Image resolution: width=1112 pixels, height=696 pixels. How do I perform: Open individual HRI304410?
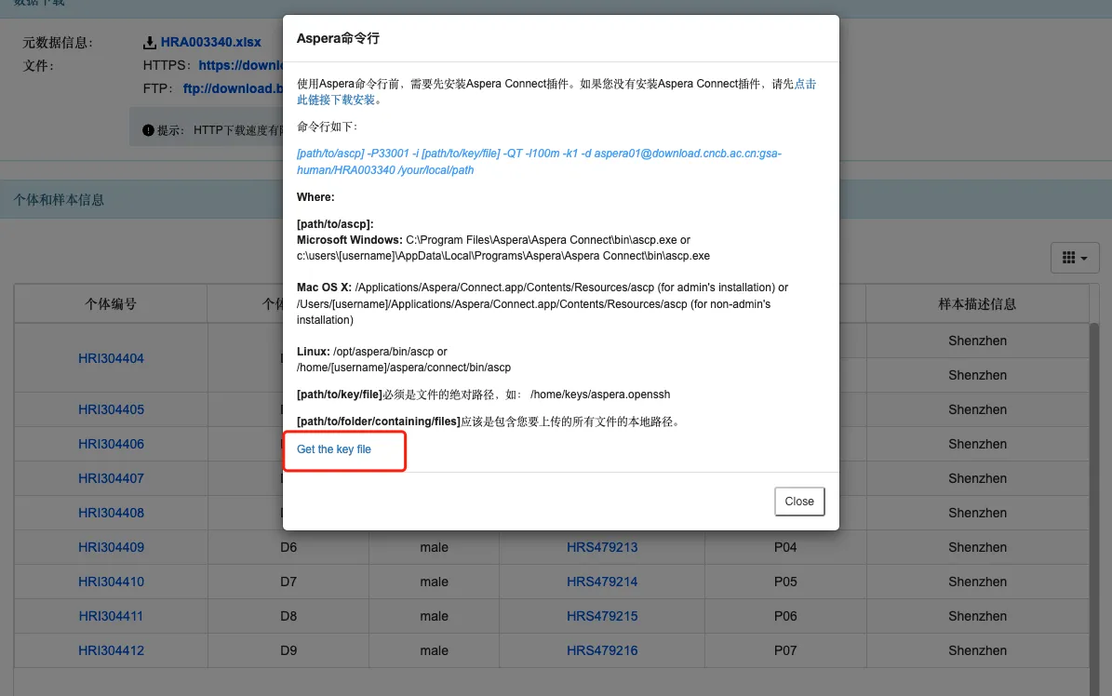[x=111, y=581]
